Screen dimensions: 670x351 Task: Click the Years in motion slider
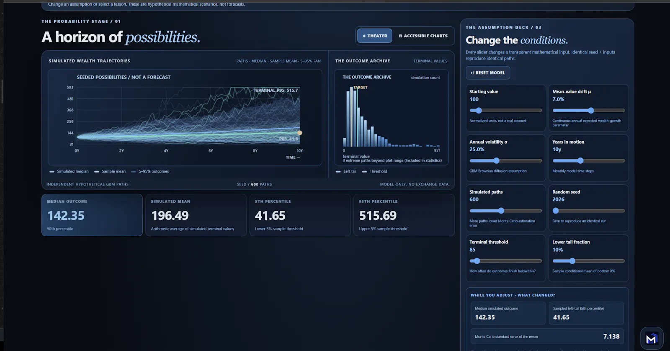[x=588, y=160]
